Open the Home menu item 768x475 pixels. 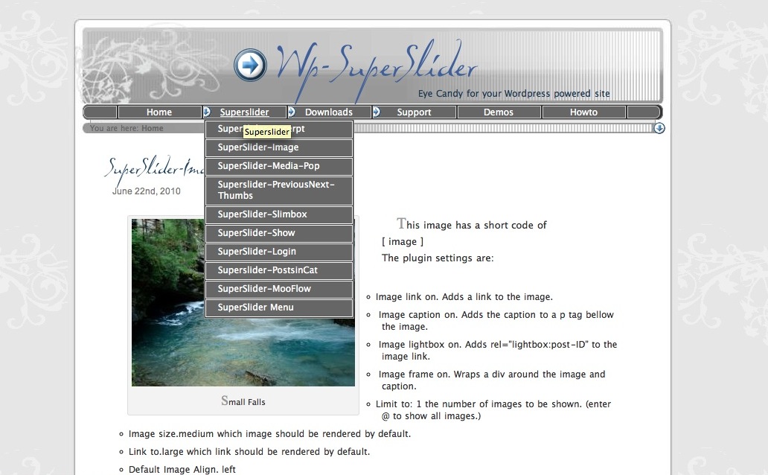click(159, 112)
